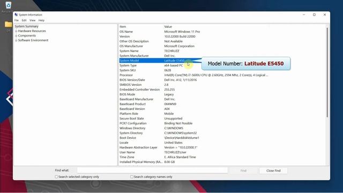Open the Help menu
This screenshot has width=343, height=193.
tap(41, 20)
